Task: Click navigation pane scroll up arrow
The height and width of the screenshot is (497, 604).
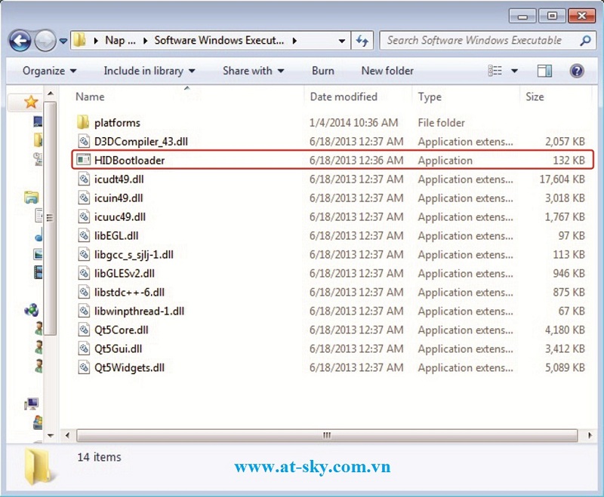Action: [51, 94]
